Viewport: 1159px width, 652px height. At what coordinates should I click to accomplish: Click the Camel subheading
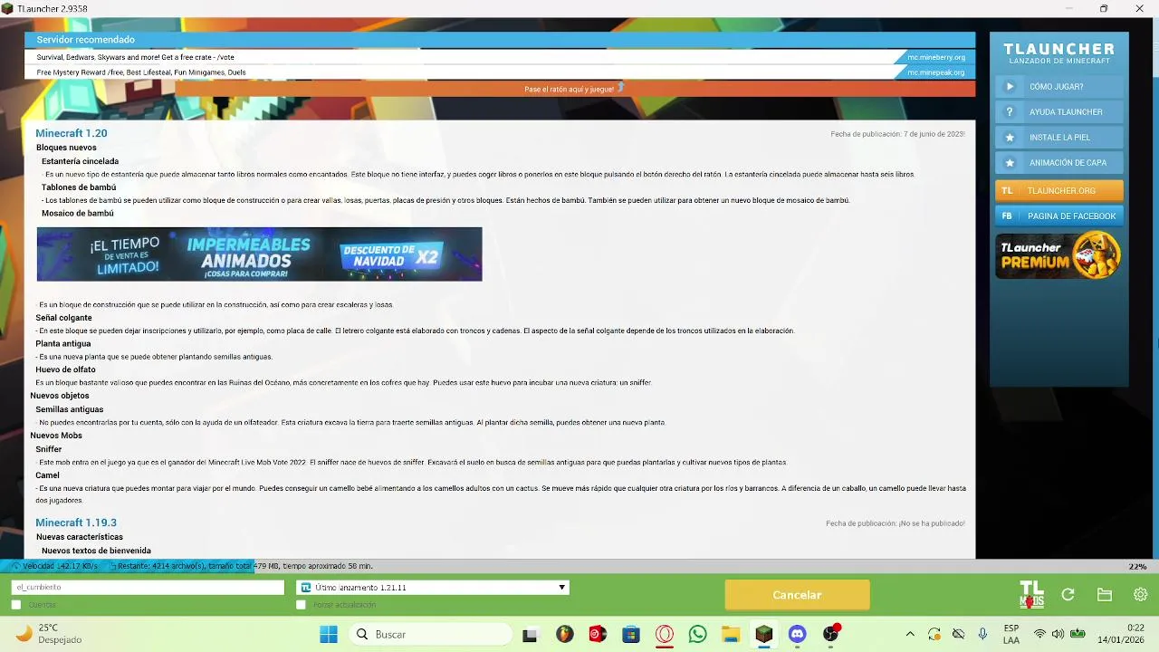pos(47,475)
